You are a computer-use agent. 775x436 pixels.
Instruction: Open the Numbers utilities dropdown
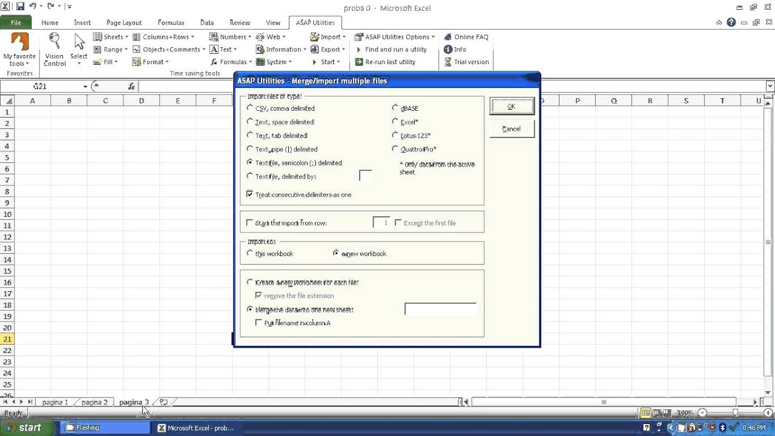pyautogui.click(x=230, y=37)
